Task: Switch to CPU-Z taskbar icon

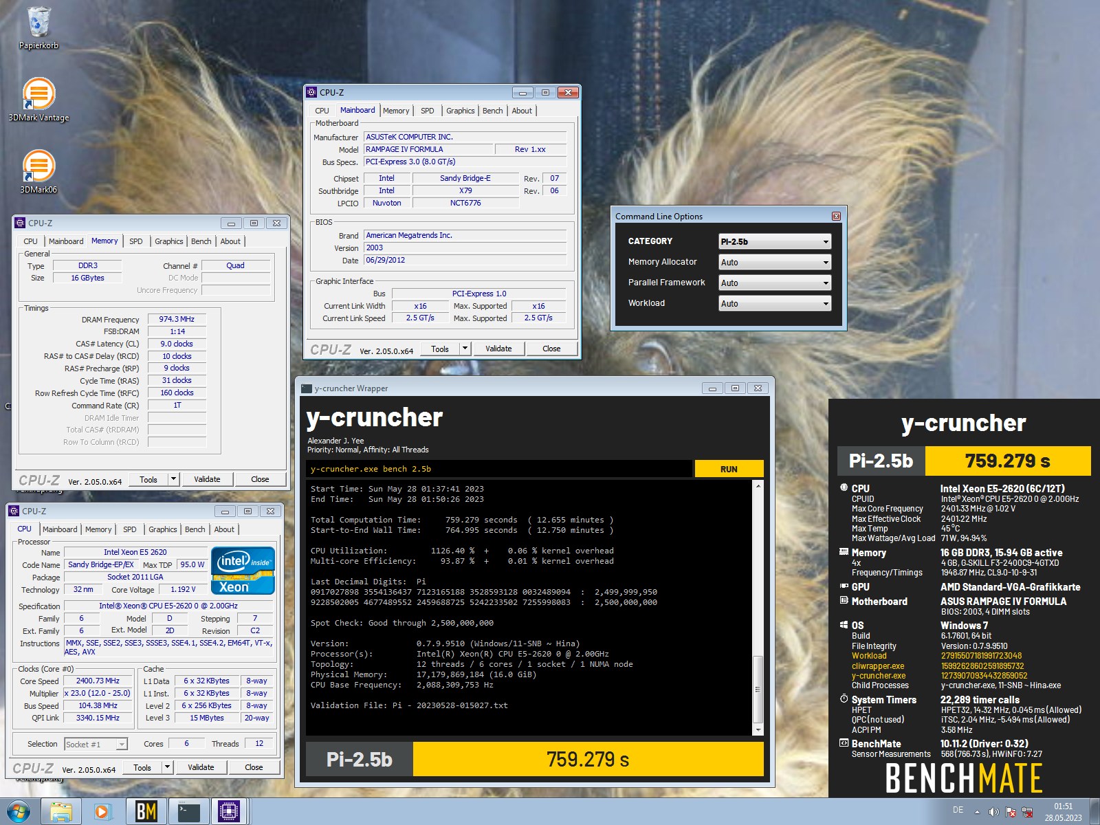Action: pos(229,812)
